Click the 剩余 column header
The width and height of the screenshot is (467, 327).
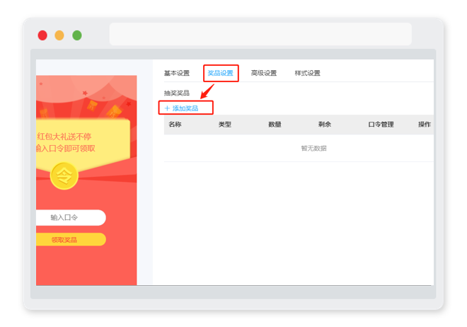[x=325, y=125]
